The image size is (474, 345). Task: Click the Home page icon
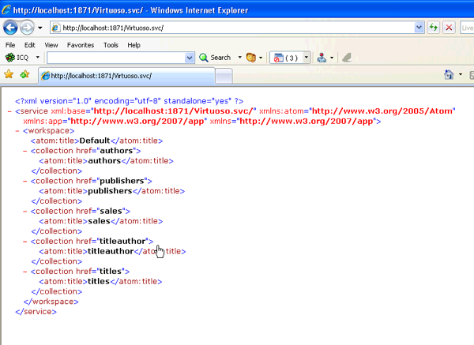[448, 75]
